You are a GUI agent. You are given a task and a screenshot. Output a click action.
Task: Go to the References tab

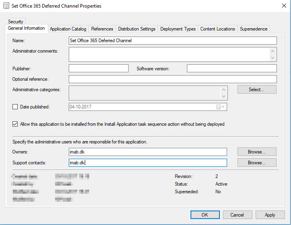pos(102,29)
